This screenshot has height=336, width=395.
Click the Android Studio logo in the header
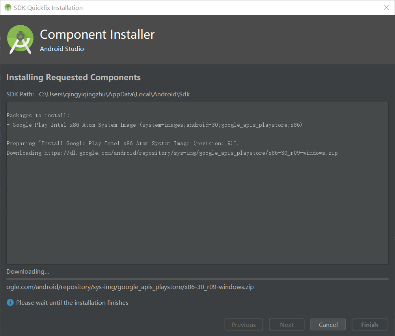coord(20,39)
